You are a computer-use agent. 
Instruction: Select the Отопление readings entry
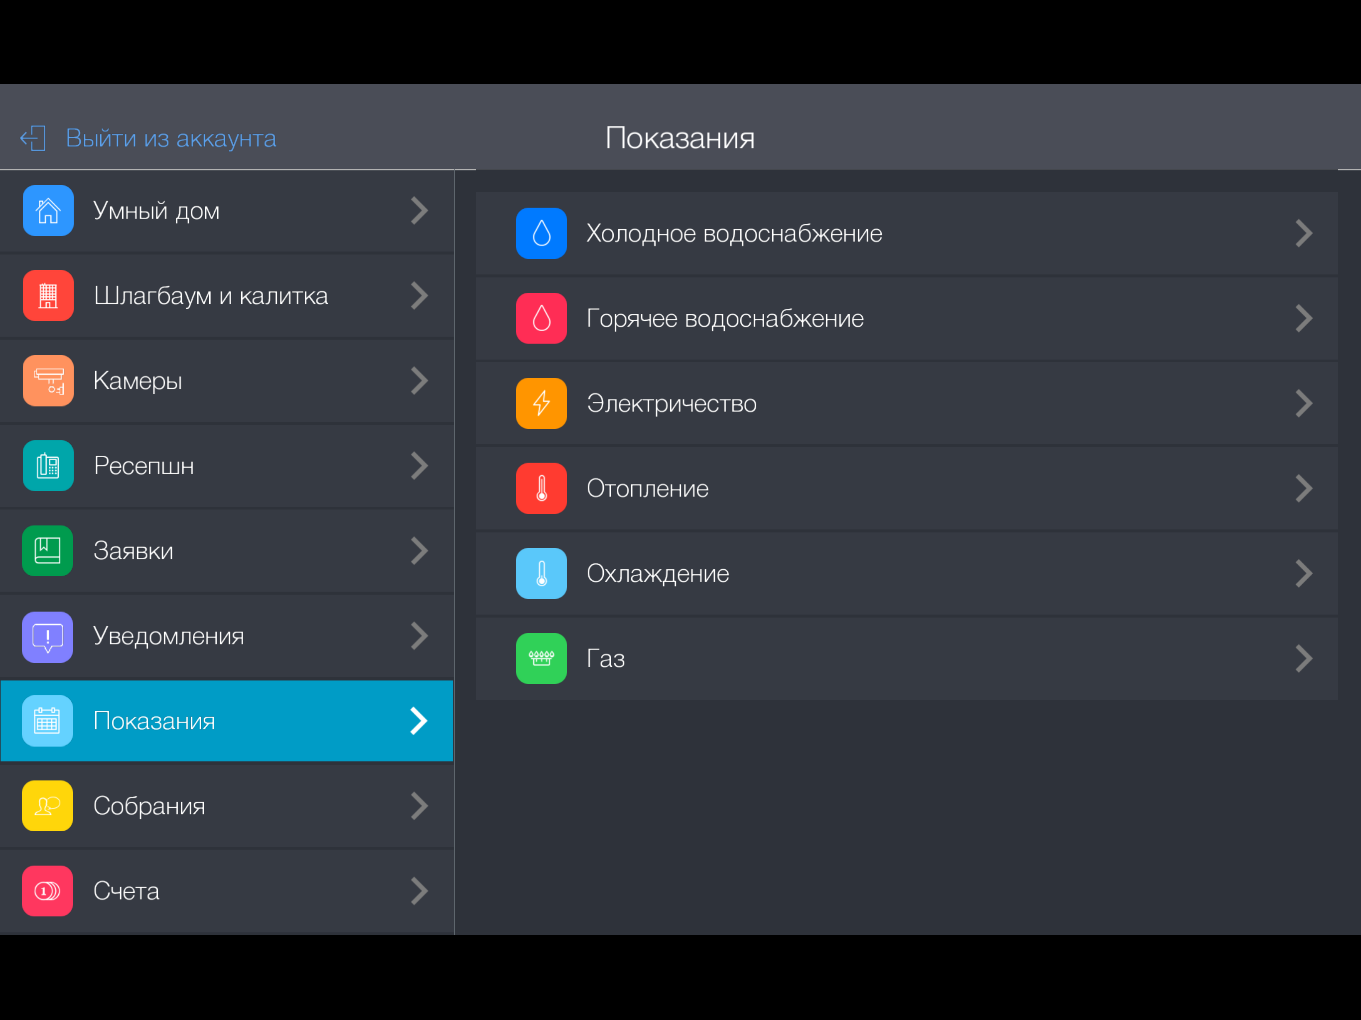(907, 489)
